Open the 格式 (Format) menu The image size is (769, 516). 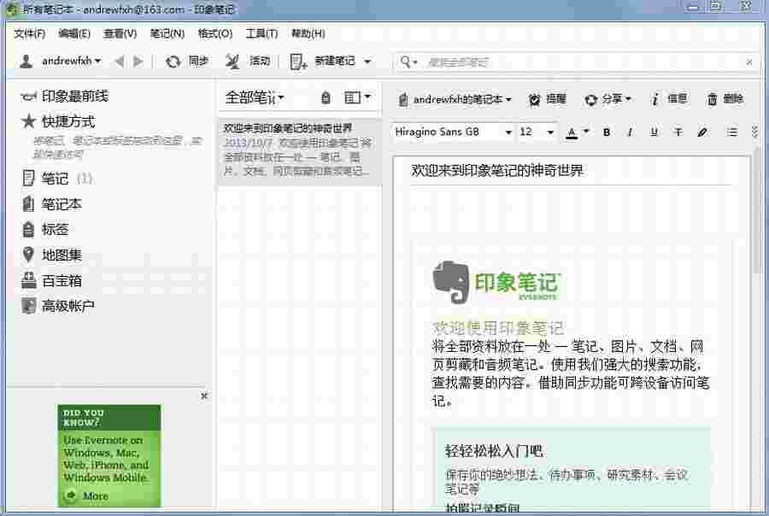(216, 33)
